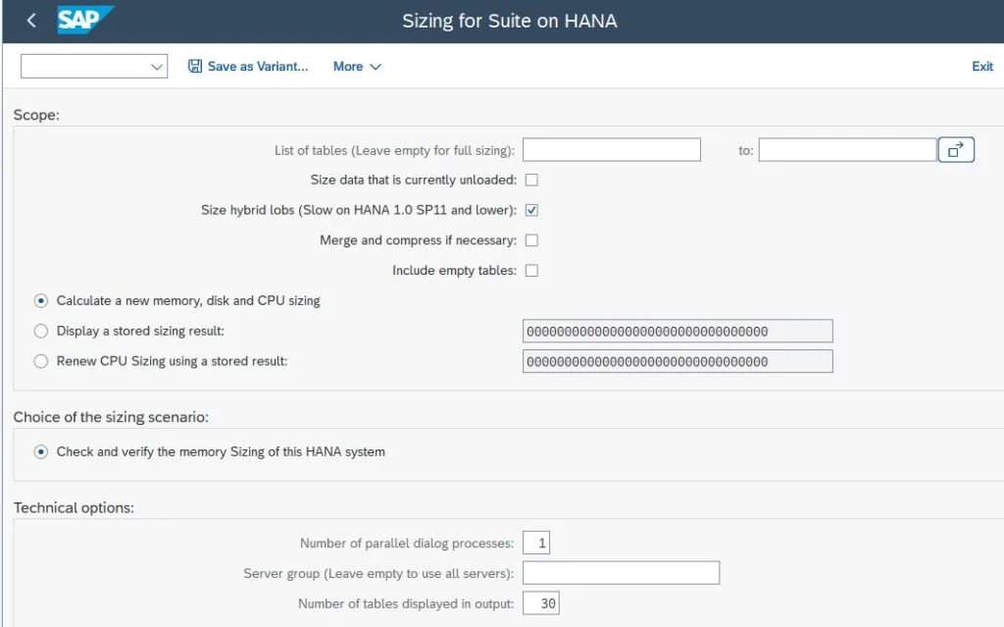Click the Scope section heading
1004x627 pixels.
(36, 116)
